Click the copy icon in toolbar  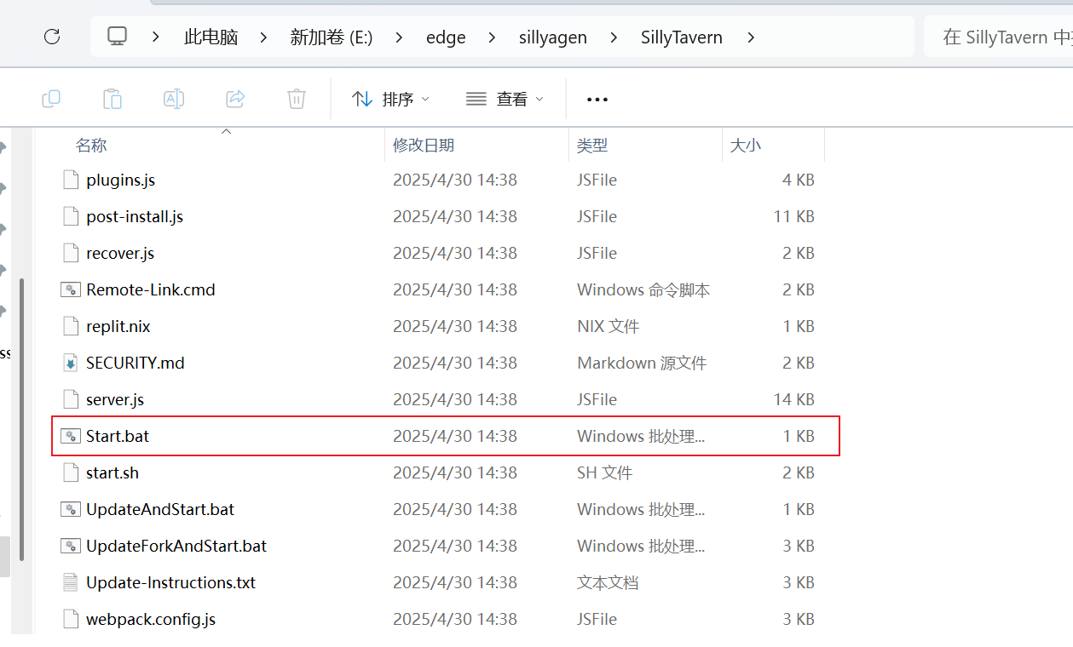(x=51, y=99)
